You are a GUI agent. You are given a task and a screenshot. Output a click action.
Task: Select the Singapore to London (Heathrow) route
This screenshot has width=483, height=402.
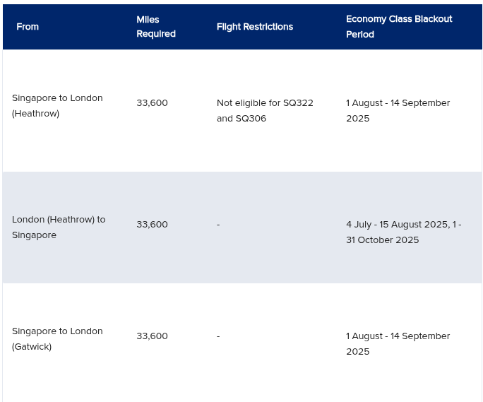[x=57, y=106]
